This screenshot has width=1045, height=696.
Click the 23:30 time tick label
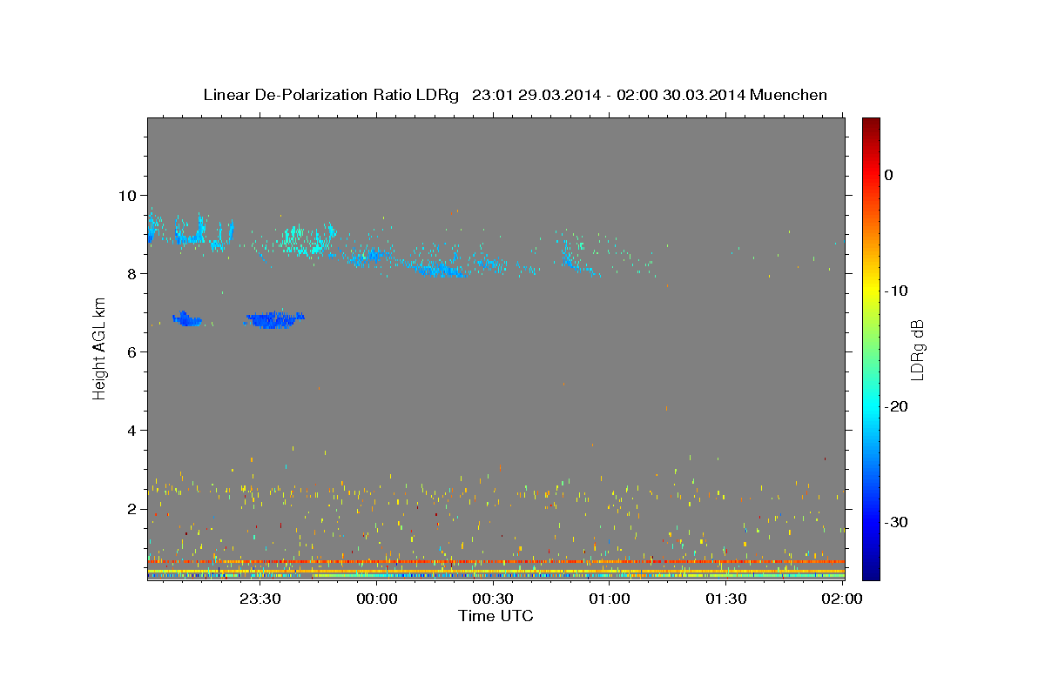pos(260,599)
